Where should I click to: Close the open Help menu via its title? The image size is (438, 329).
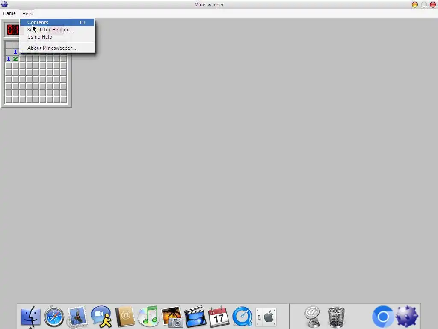point(27,13)
